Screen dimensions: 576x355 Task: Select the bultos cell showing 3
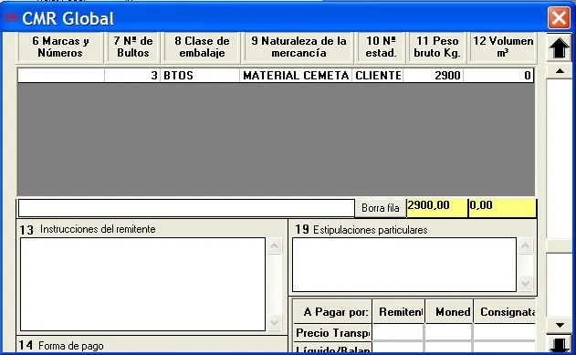coord(132,76)
